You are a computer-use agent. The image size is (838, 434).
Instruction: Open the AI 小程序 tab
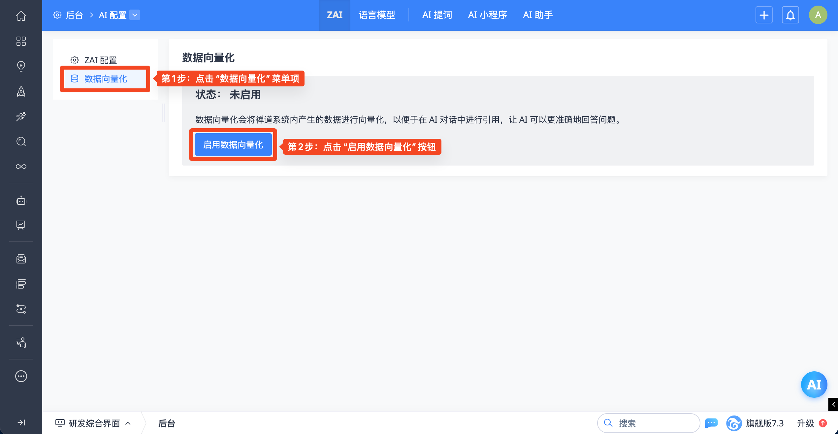point(487,15)
